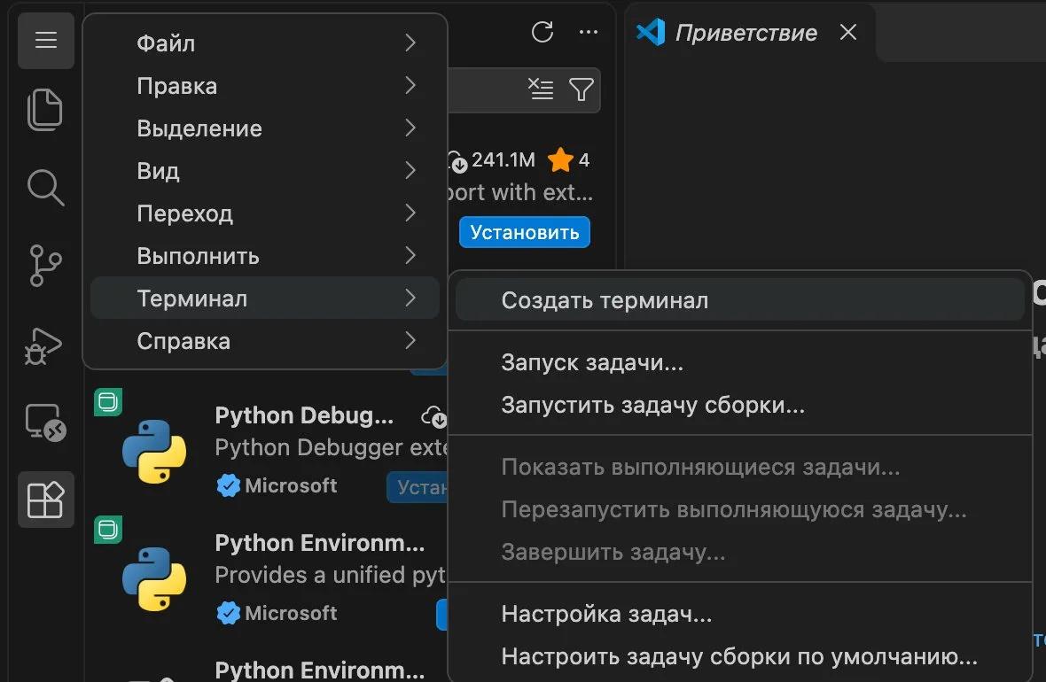The height and width of the screenshot is (682, 1046).
Task: Choose Настроить задачу сборки по умолчанию...
Action: [x=740, y=656]
